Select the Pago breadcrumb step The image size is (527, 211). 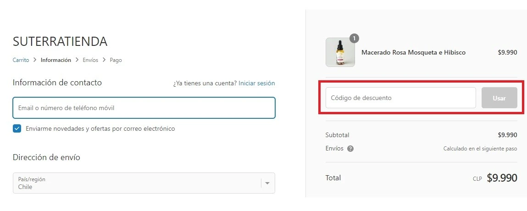(x=116, y=60)
